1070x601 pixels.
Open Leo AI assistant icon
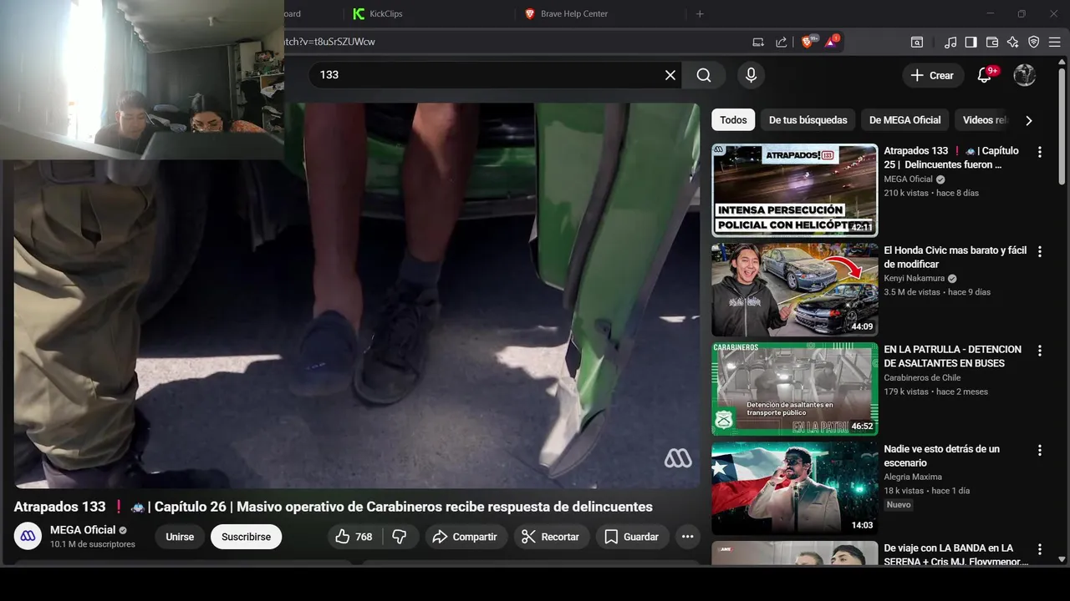[1012, 42]
